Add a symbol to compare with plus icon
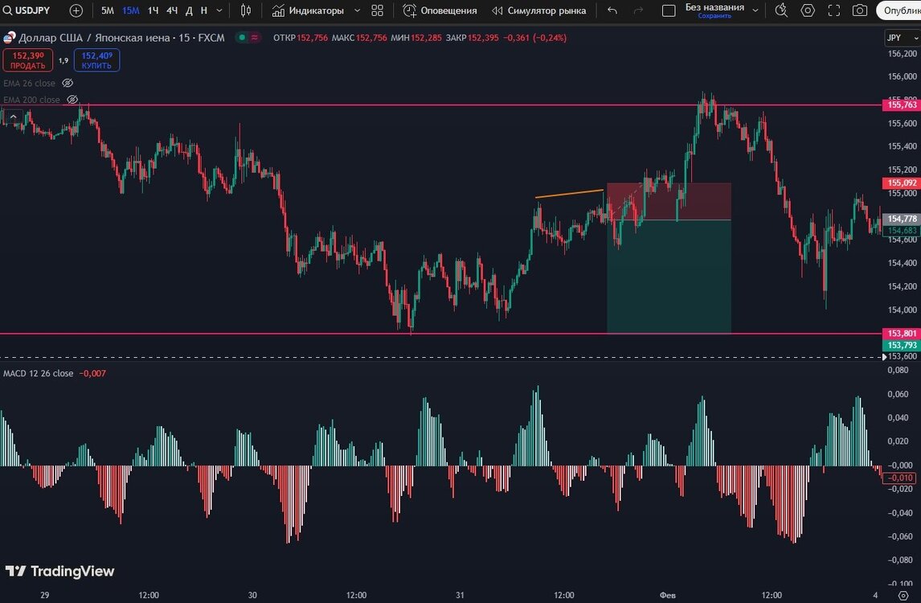921x603 pixels. [76, 10]
